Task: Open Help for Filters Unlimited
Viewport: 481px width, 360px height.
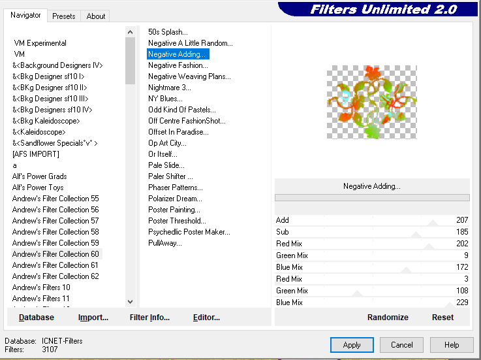Action: (x=452, y=345)
